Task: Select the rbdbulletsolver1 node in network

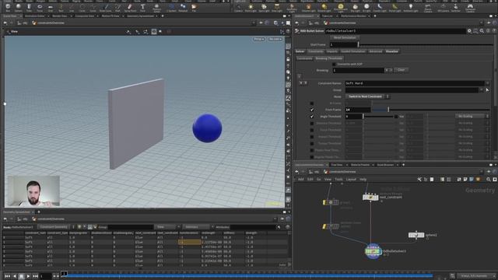Action: coord(373,251)
